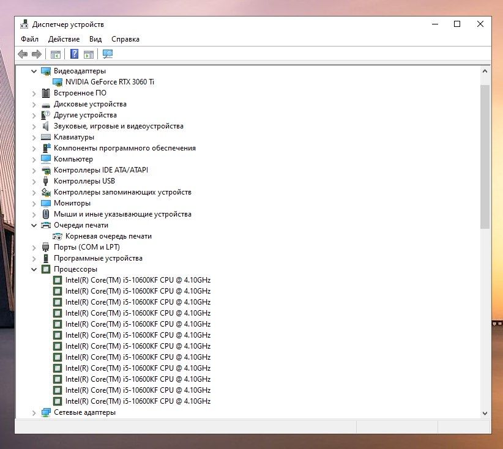Select Корневая очередь печати item
This screenshot has width=503, height=449.
[108, 236]
